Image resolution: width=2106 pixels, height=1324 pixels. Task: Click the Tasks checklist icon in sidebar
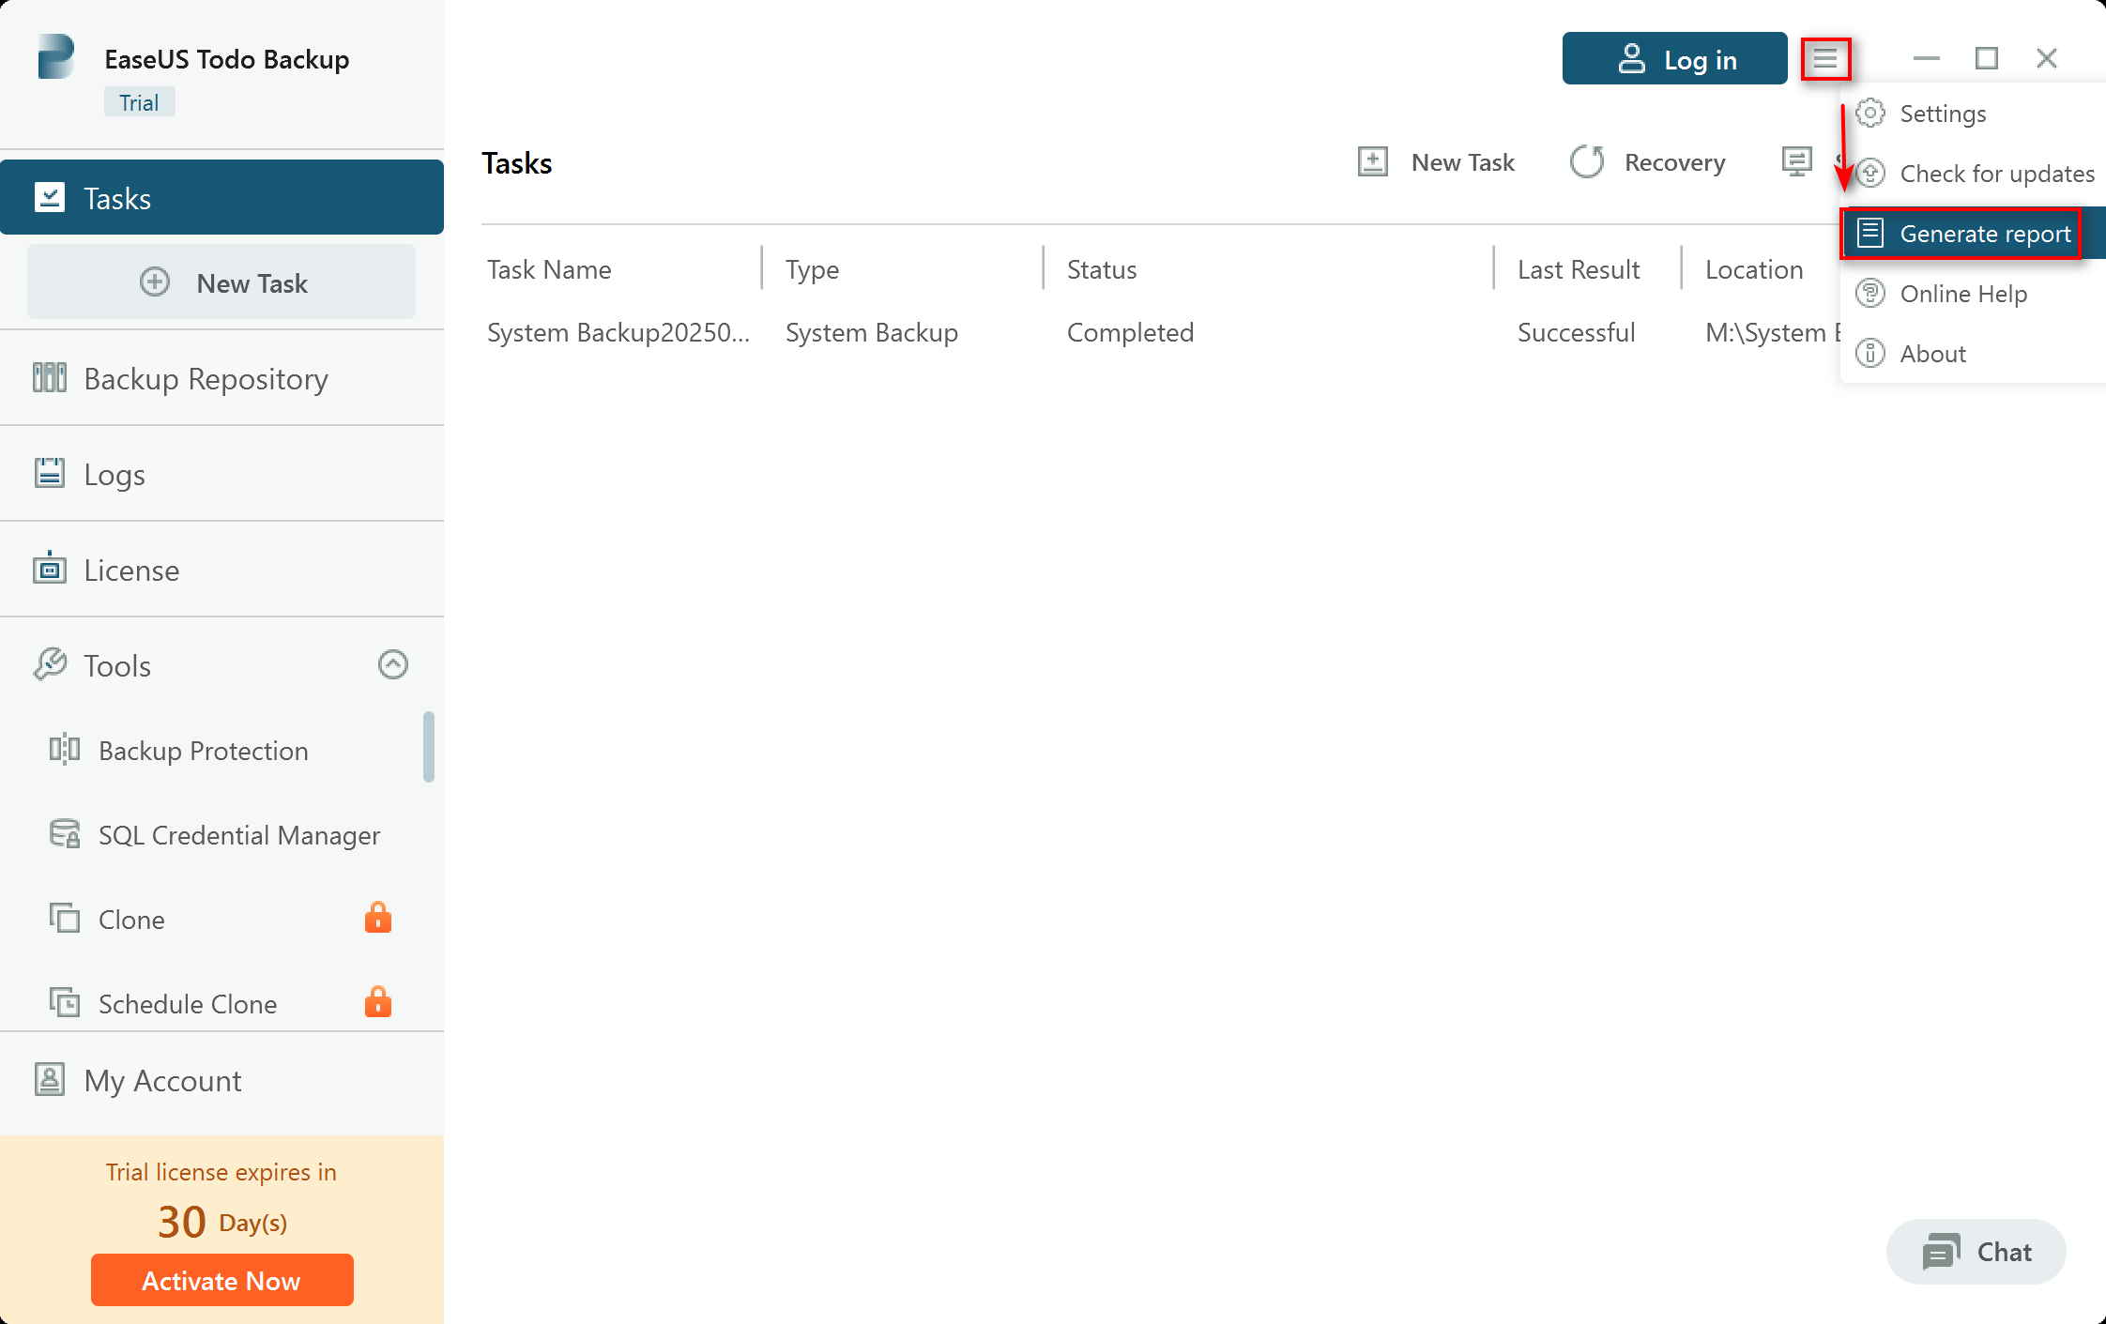[50, 198]
